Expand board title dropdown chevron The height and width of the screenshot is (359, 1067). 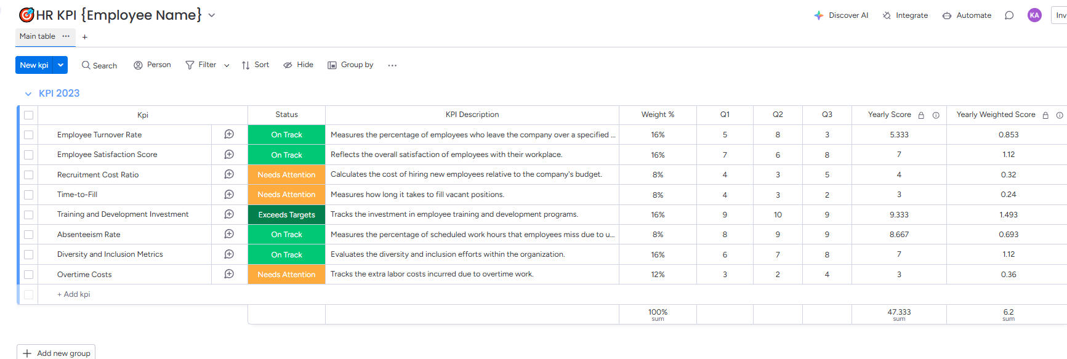click(x=212, y=15)
